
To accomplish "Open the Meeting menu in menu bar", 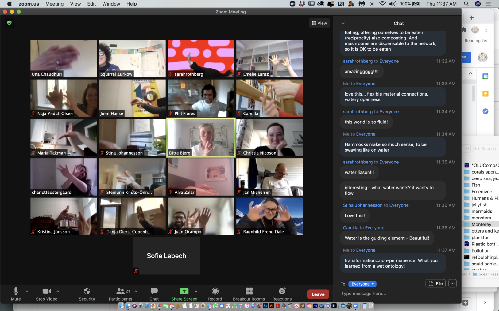I will [x=54, y=4].
